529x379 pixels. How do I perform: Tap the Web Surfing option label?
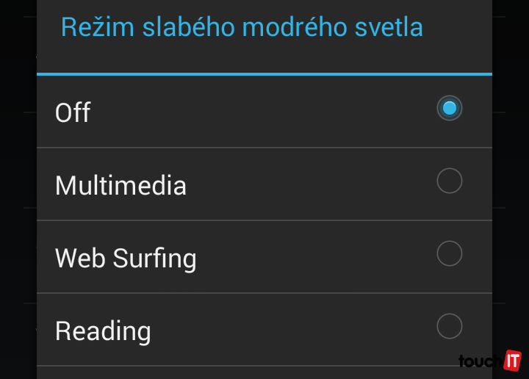click(126, 258)
